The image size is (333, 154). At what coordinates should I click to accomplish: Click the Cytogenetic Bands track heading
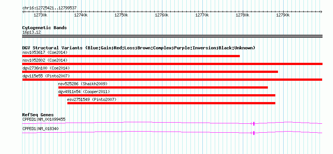click(x=45, y=28)
